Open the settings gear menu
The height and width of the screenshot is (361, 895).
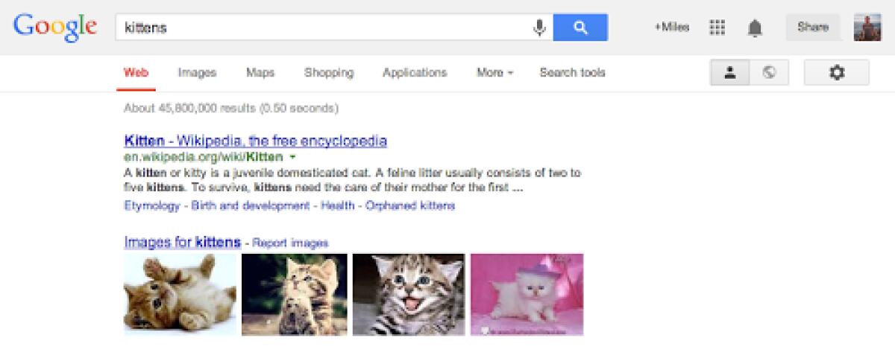tap(837, 72)
